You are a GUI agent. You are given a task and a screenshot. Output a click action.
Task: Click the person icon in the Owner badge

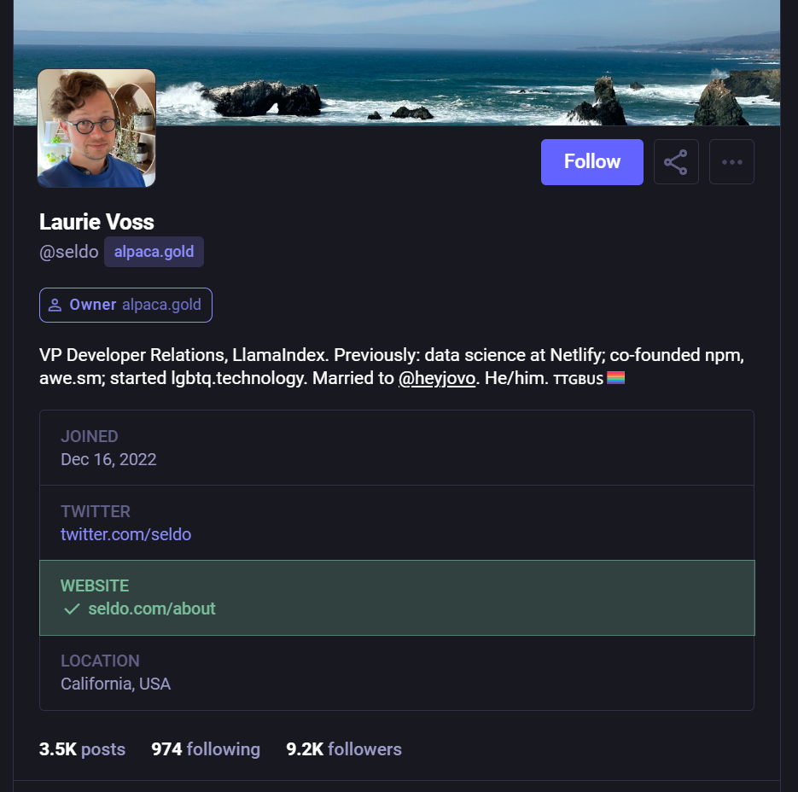(x=55, y=305)
